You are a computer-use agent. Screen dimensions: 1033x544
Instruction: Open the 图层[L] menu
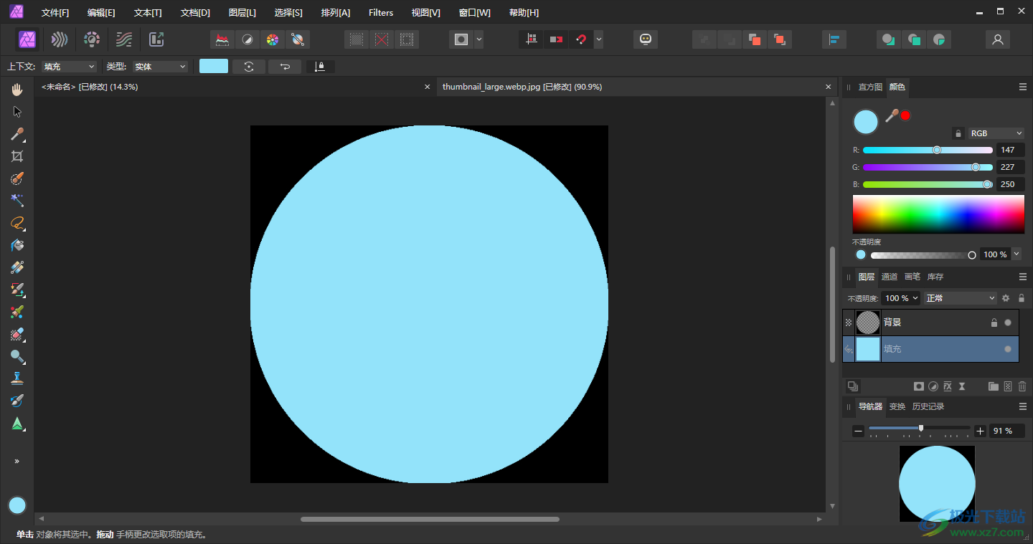click(x=242, y=13)
